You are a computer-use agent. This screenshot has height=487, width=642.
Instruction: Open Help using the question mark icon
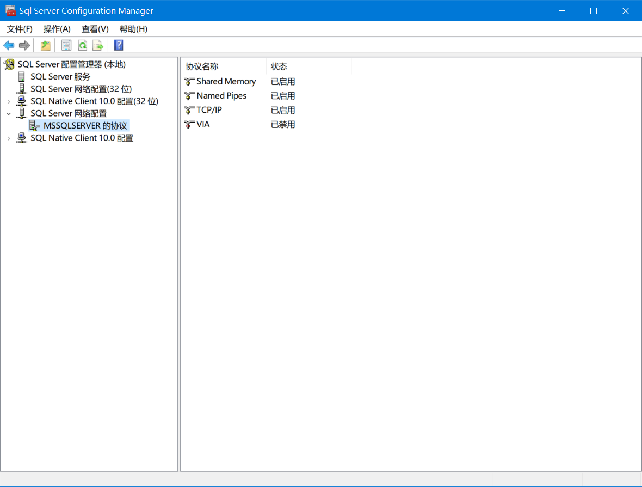119,45
